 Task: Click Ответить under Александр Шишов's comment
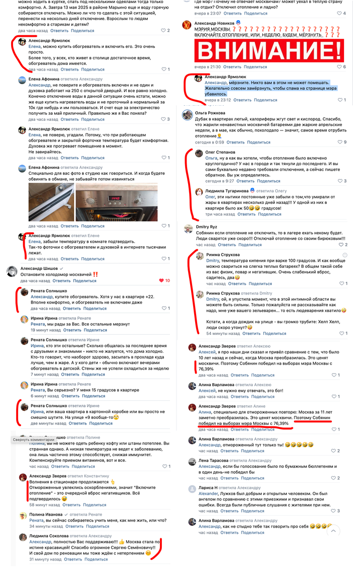click(61, 280)
